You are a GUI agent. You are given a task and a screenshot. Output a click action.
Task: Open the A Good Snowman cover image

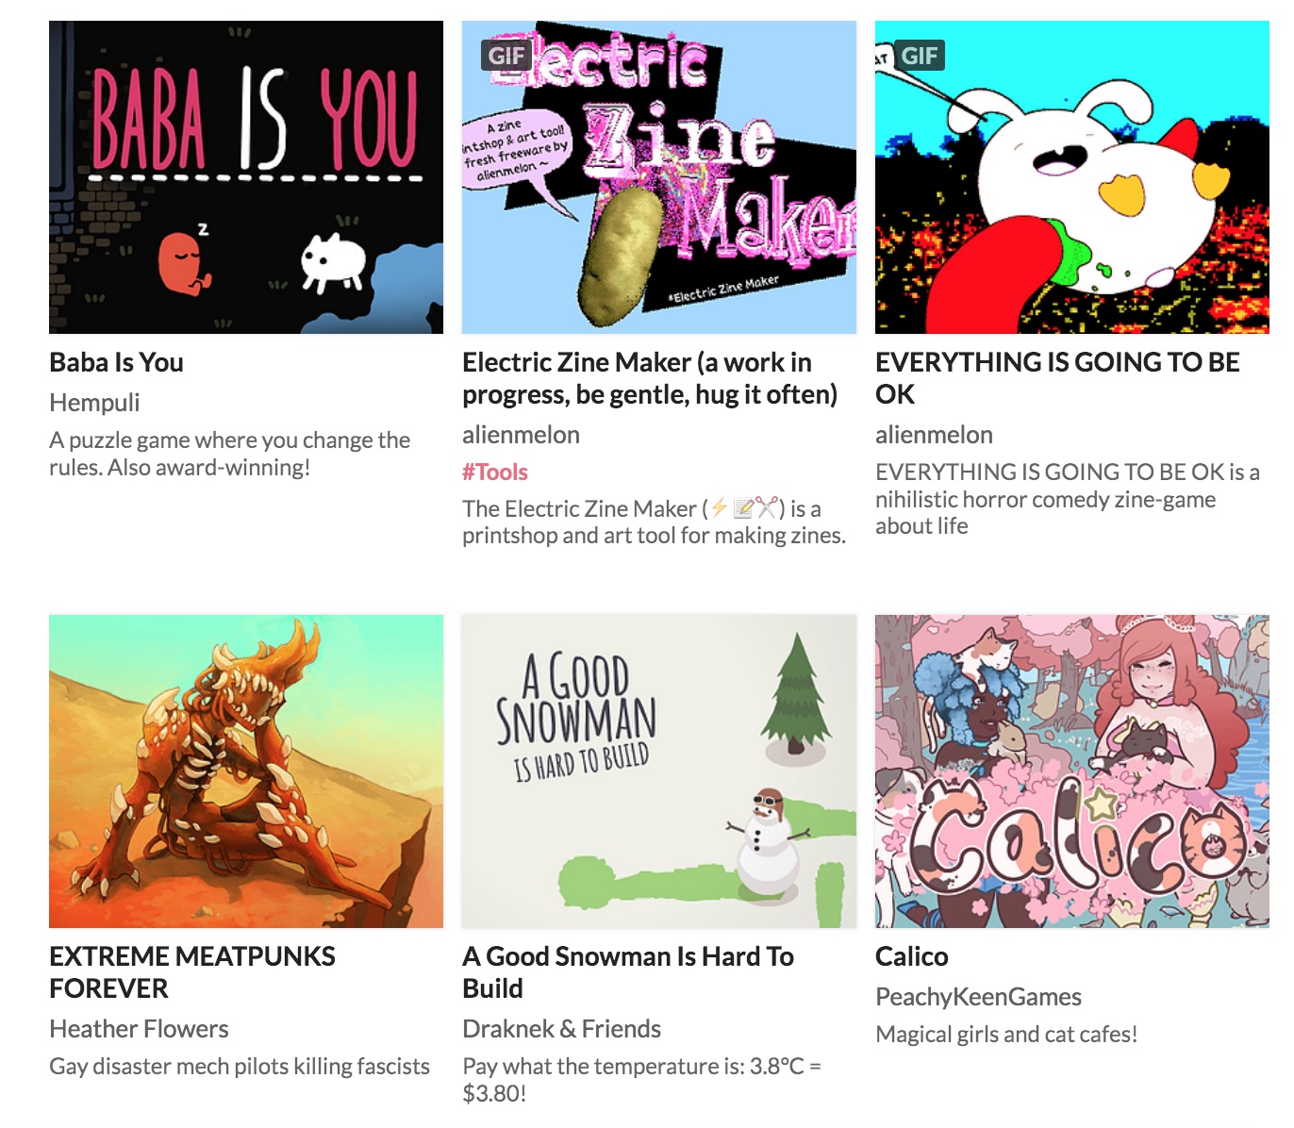tap(659, 771)
